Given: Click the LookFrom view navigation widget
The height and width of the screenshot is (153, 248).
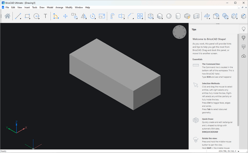Looking at the screenshot, I should (179, 32).
